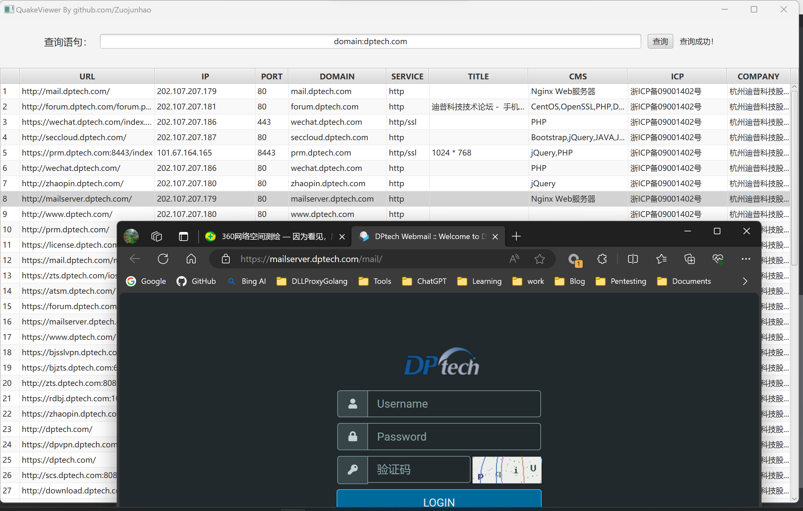
Task: Open the tab actions vertical tabs icon
Action: (x=184, y=236)
